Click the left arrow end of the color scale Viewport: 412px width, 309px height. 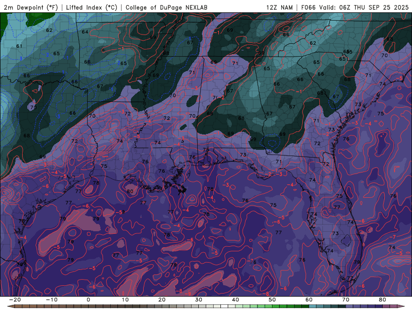(10, 306)
